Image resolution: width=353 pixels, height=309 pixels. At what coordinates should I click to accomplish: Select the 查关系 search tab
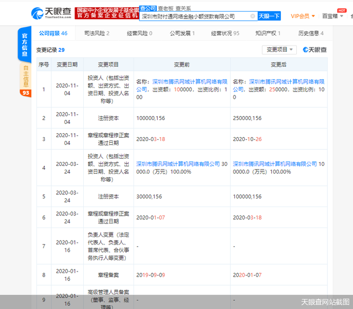click(x=183, y=9)
